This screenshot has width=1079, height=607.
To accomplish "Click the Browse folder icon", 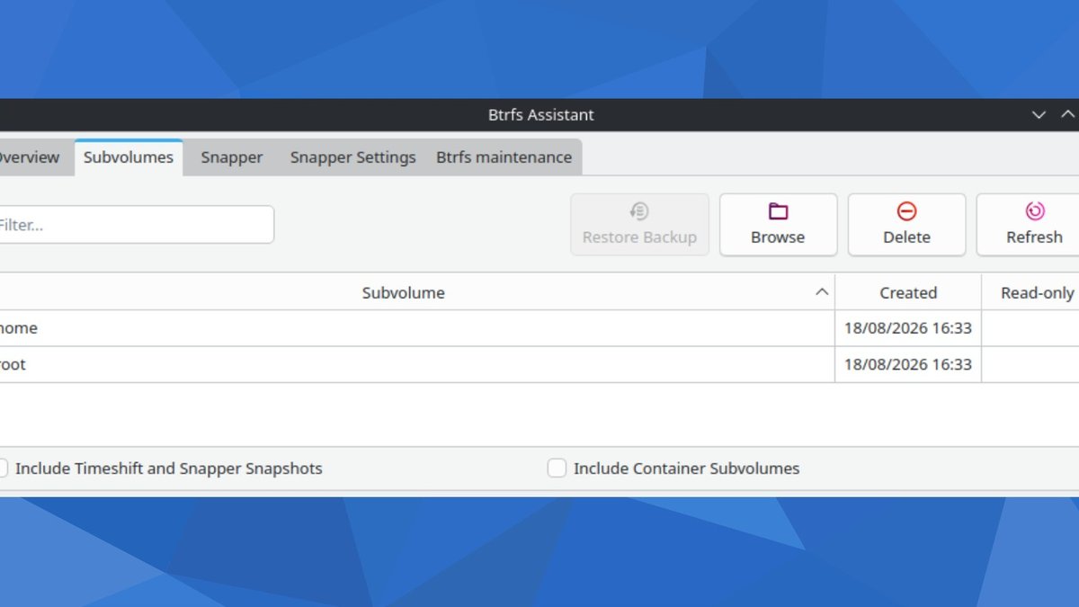I will tap(778, 211).
